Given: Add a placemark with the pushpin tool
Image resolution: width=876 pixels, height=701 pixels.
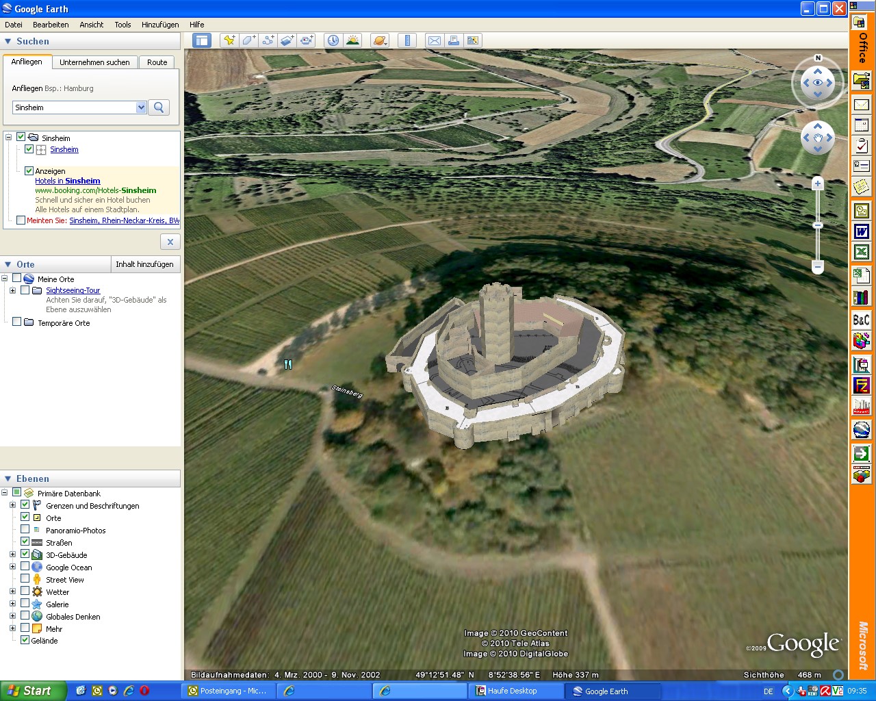Looking at the screenshot, I should 229,40.
